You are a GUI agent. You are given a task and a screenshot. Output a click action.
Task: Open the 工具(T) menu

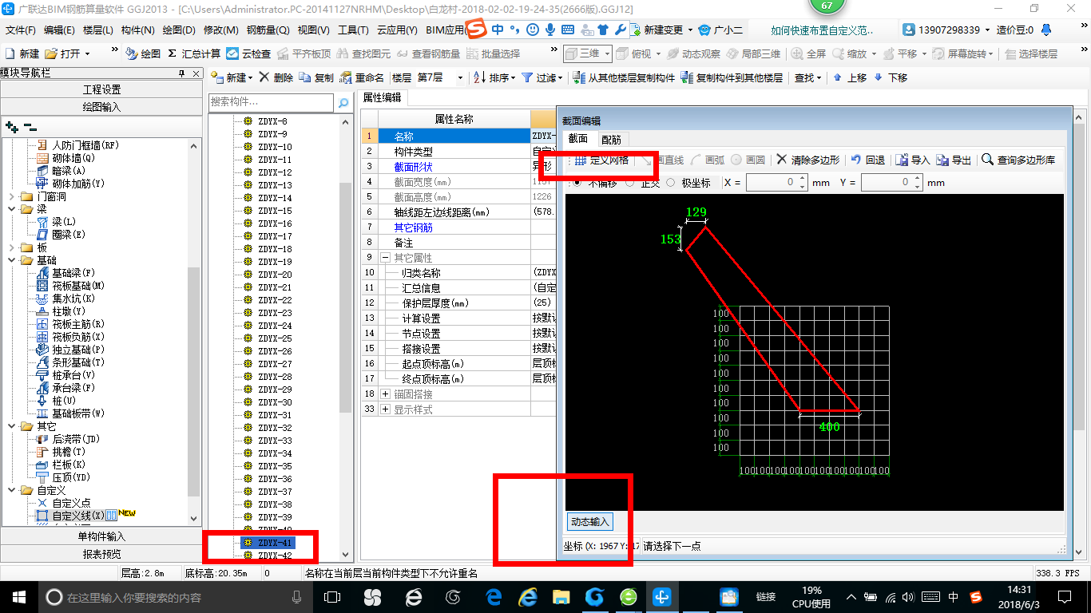(353, 30)
